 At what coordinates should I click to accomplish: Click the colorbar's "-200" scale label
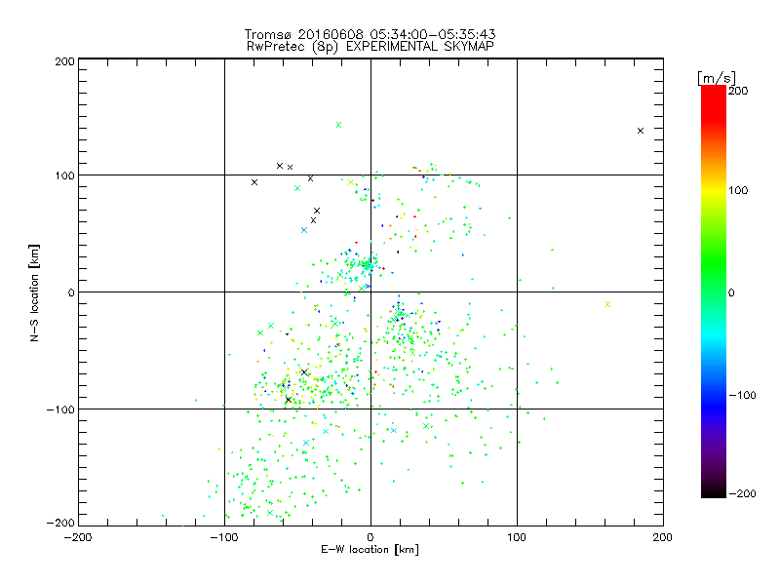(x=742, y=493)
